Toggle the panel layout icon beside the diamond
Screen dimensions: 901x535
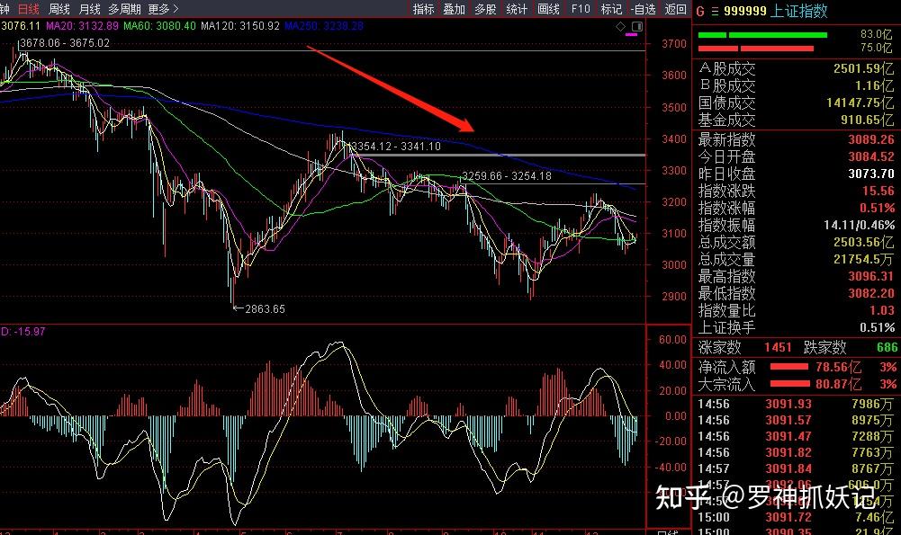(636, 26)
